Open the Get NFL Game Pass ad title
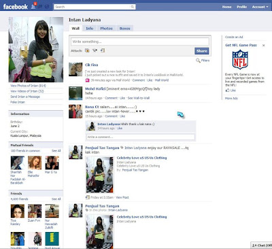The image size is (272, 249). [241, 45]
